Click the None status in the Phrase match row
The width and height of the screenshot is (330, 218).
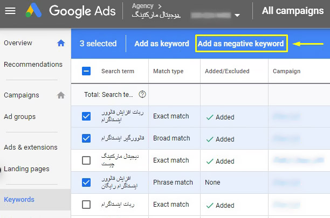pyautogui.click(x=212, y=182)
